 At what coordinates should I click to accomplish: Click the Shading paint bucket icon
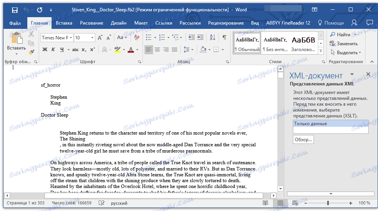click(x=203, y=50)
